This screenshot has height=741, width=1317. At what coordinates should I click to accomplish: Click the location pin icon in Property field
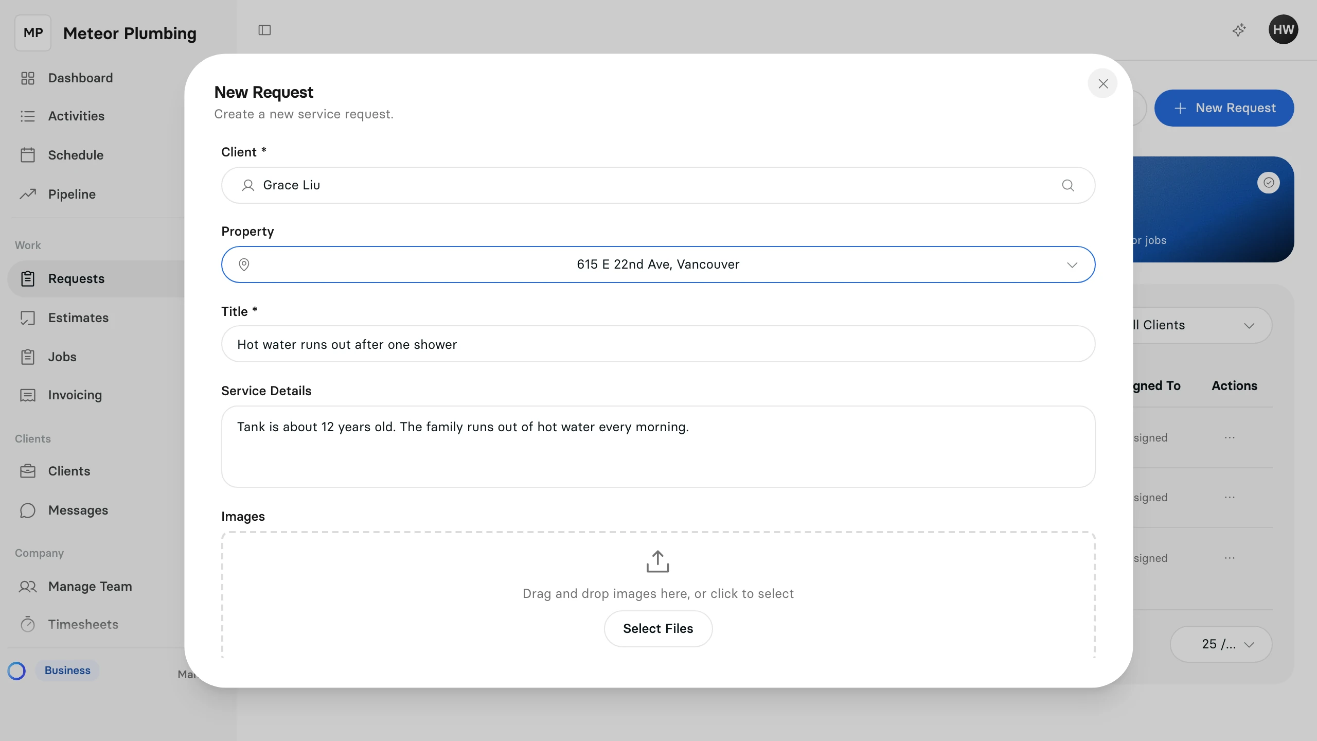244,264
